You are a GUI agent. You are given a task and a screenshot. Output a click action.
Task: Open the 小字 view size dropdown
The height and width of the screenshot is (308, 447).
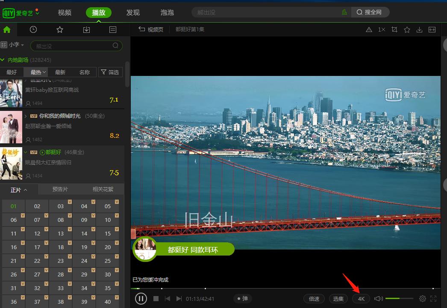click(13, 45)
